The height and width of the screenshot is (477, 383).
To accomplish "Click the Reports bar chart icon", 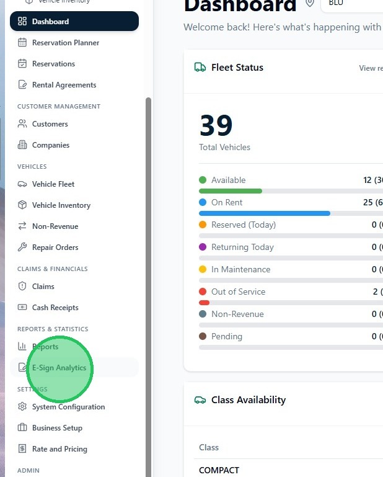I will (22, 347).
